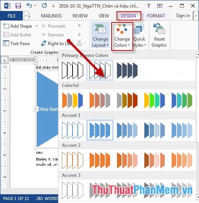This screenshot has height=203, width=199.
Task: Promote the selected shape level
Action: (54, 26)
